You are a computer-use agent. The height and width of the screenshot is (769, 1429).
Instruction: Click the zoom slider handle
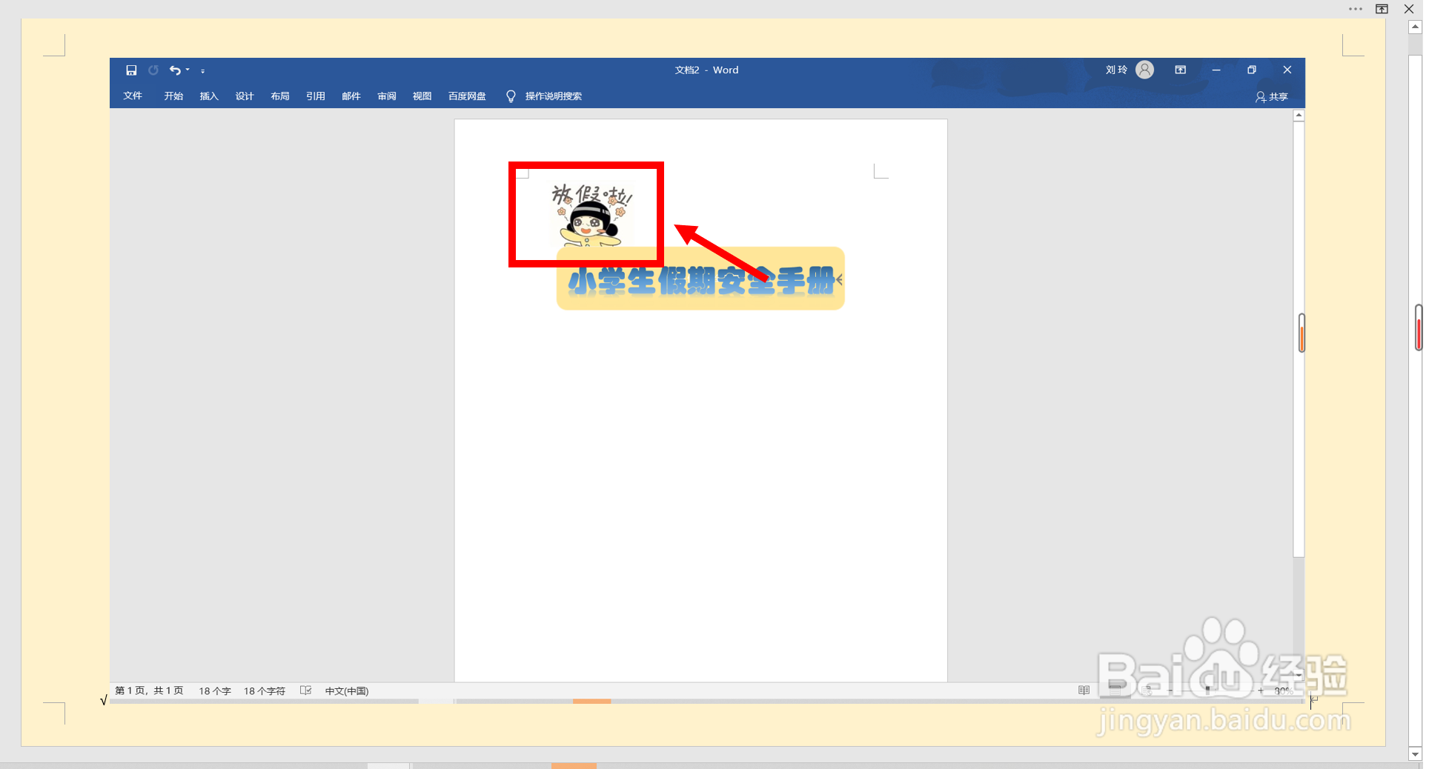tap(1207, 690)
